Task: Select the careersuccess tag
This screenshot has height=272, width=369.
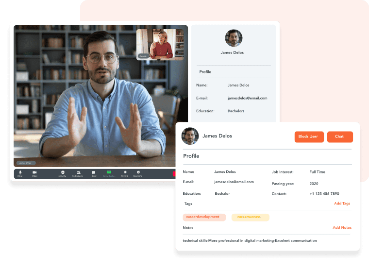Action: click(250, 217)
